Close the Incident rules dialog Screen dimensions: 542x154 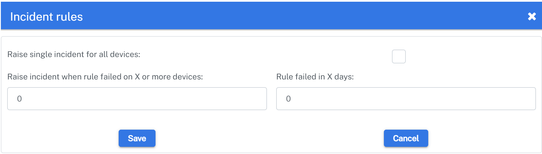532,16
